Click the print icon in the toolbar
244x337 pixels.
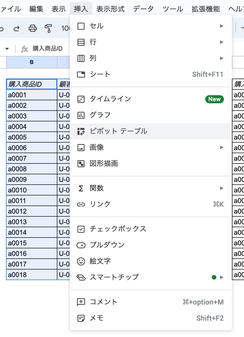click(x=32, y=28)
